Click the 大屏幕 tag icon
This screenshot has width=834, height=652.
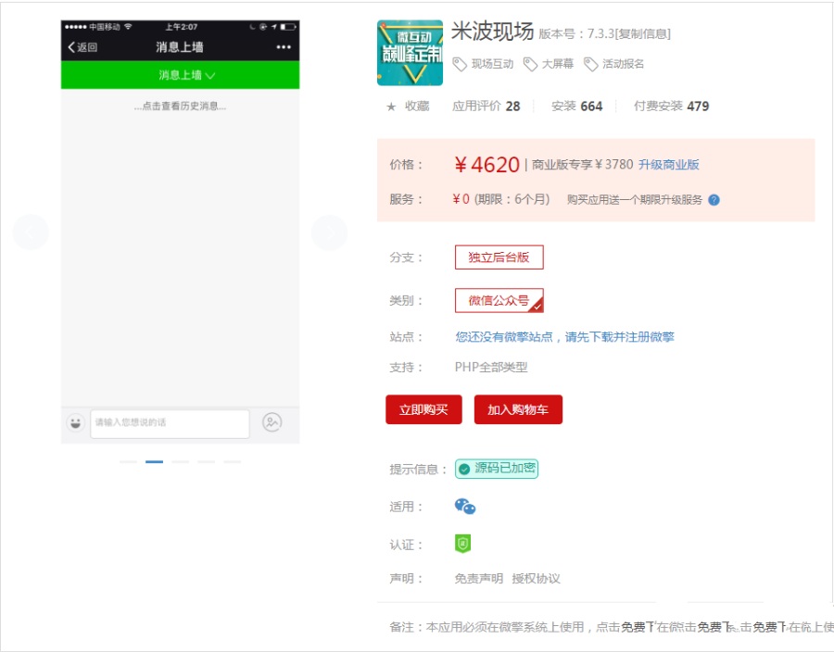pos(530,62)
